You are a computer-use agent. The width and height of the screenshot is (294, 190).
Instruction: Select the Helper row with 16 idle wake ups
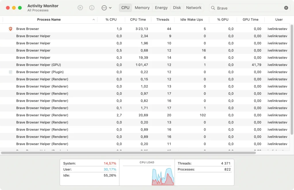point(145,50)
